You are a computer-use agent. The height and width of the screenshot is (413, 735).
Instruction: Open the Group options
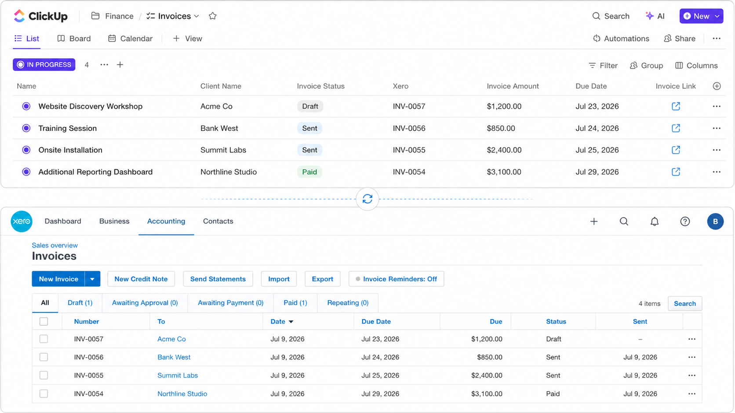point(646,65)
